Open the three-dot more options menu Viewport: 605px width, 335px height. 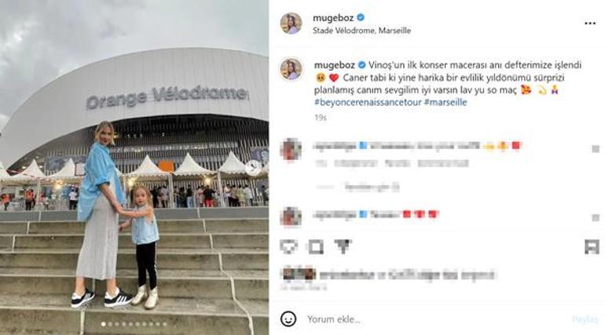pos(589,24)
